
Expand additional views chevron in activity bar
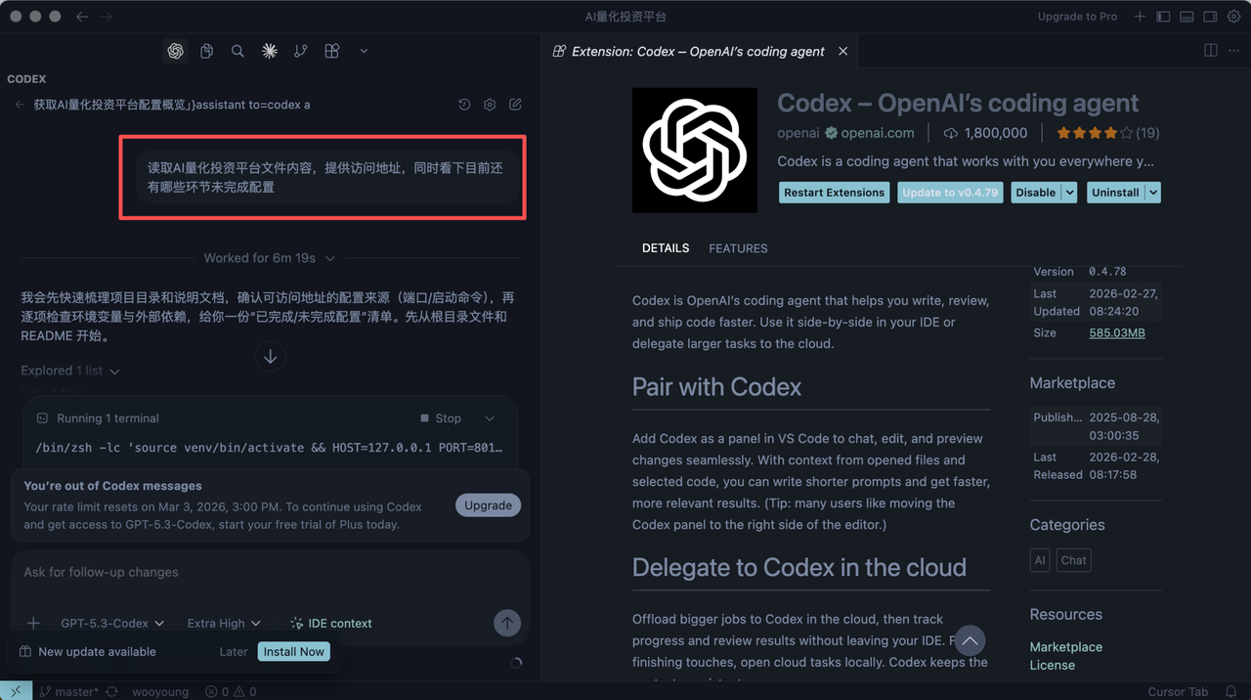pos(364,51)
